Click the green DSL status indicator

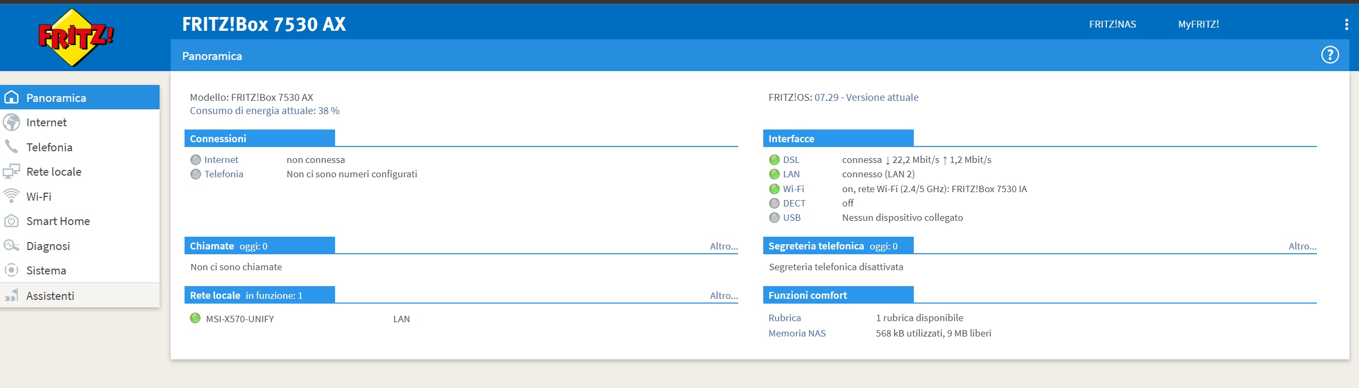[774, 160]
